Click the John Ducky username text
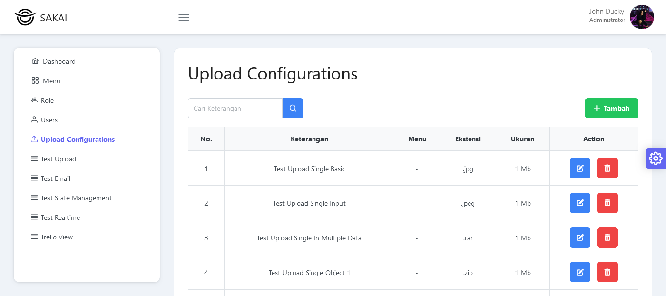 pyautogui.click(x=607, y=11)
